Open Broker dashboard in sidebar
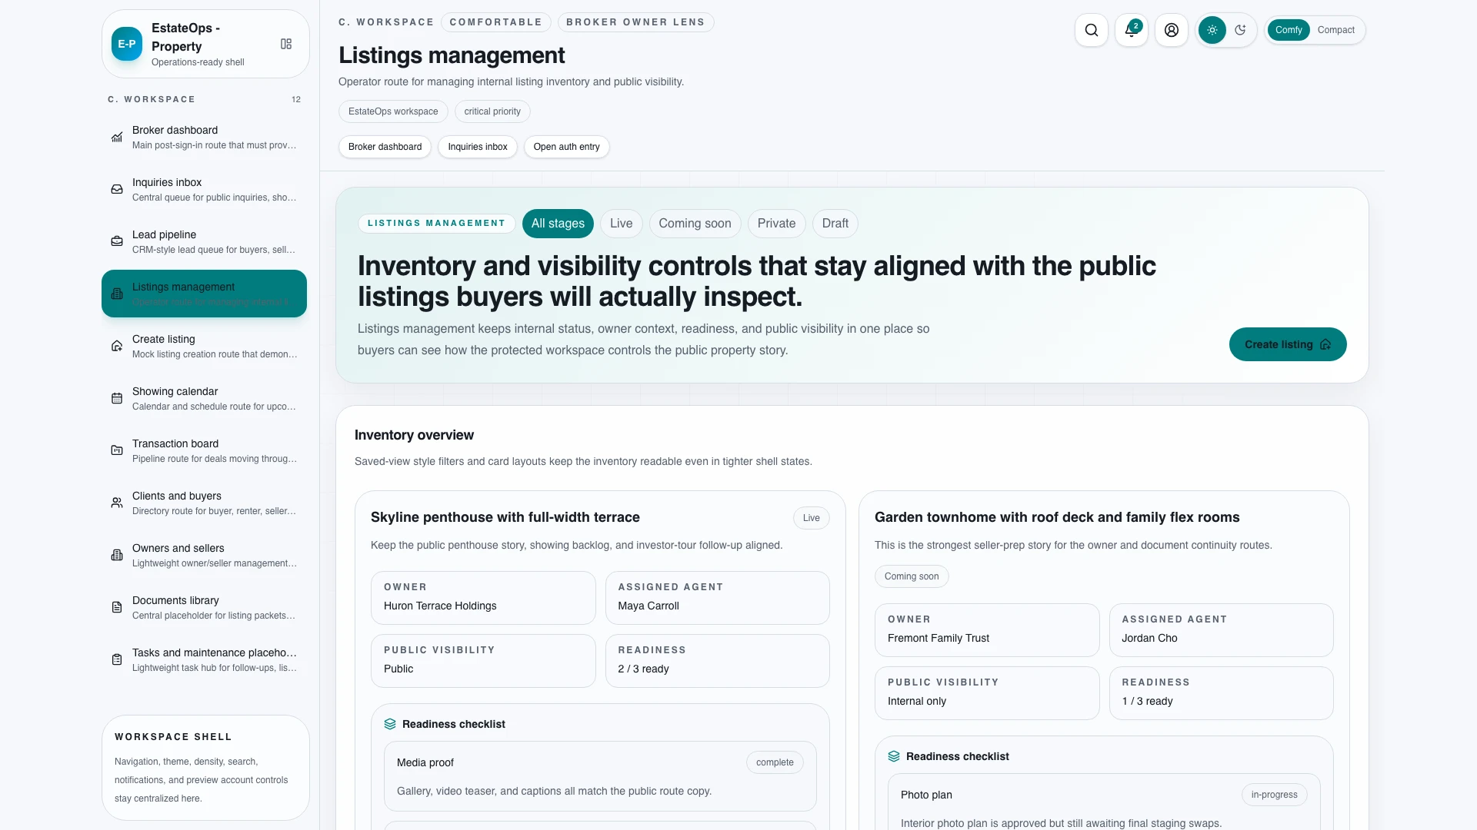The height and width of the screenshot is (830, 1477). coord(204,137)
